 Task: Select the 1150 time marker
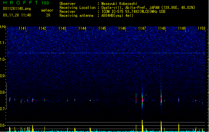202,28
